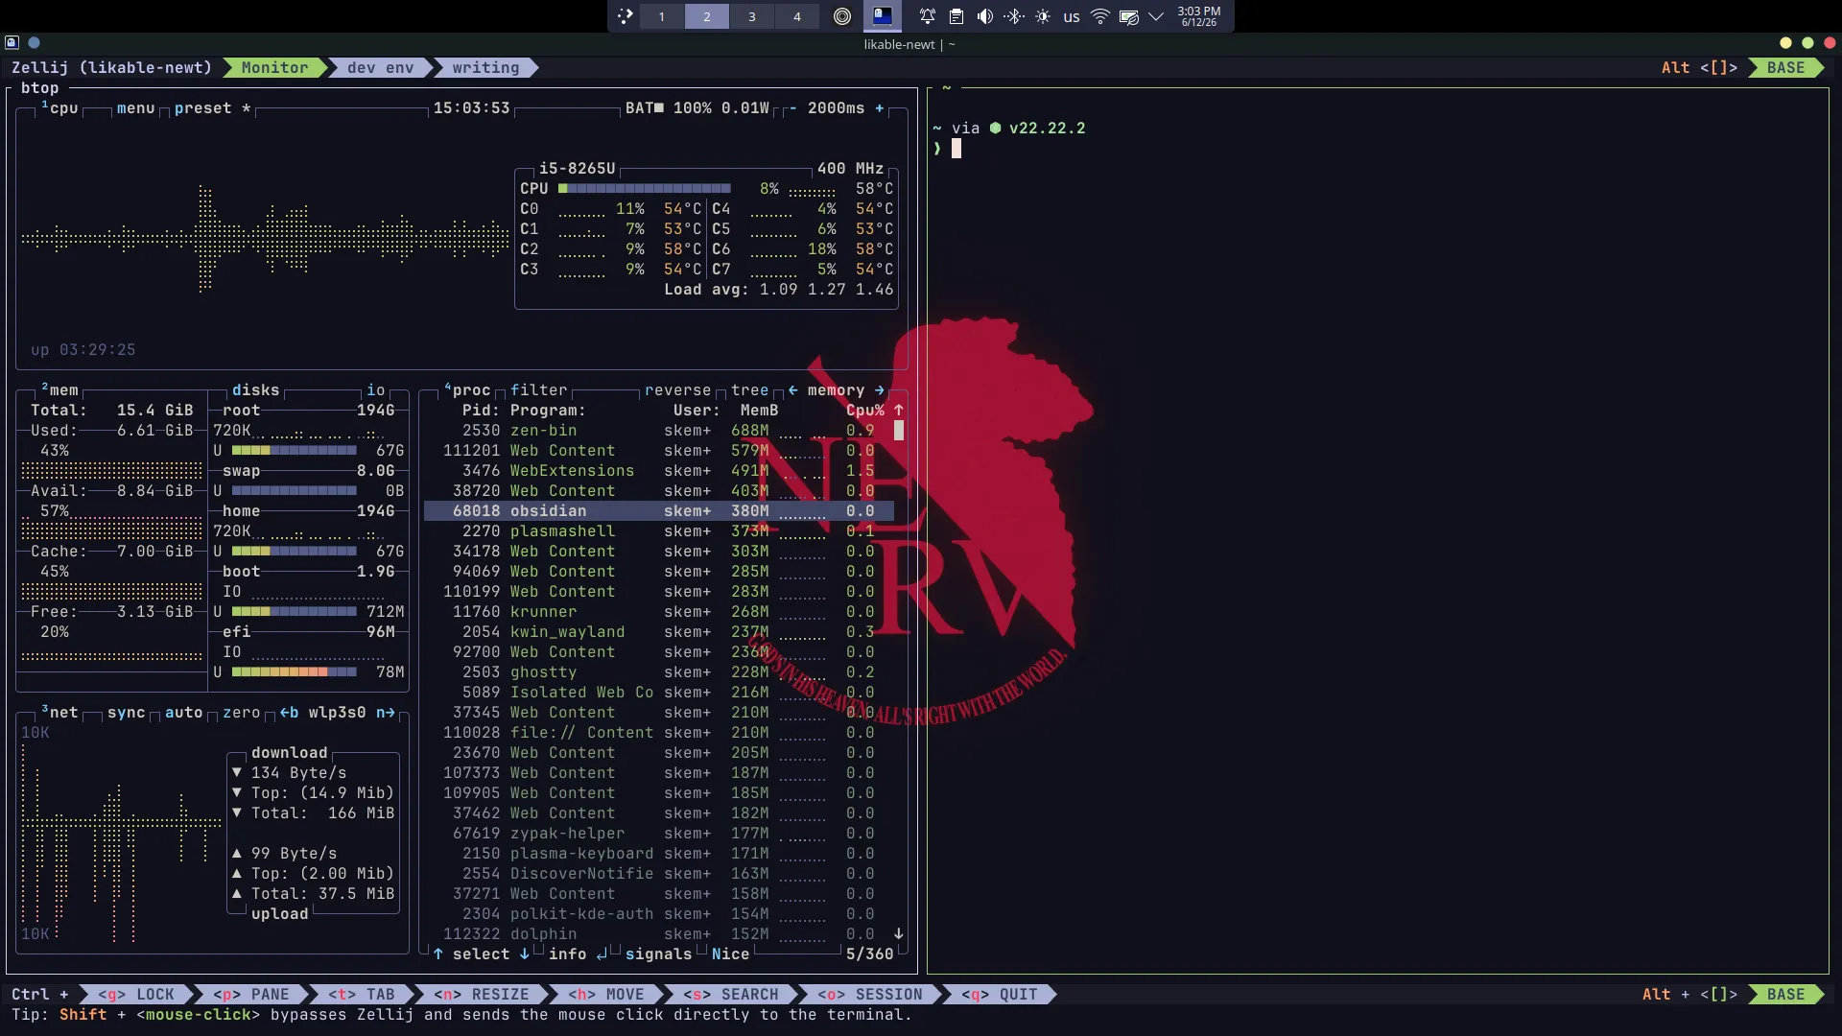Toggle reverse process sorting

click(677, 390)
